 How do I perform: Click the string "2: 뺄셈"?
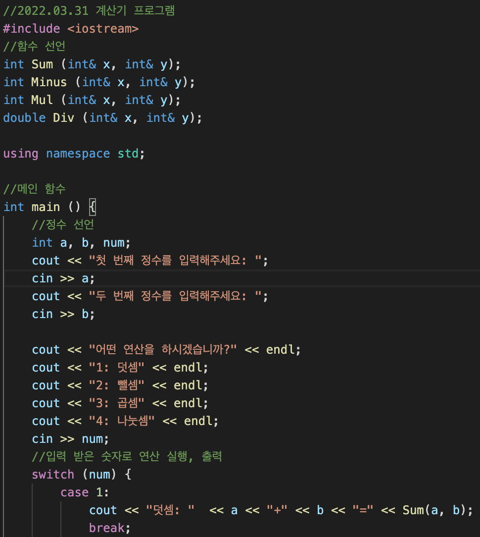pyautogui.click(x=117, y=385)
